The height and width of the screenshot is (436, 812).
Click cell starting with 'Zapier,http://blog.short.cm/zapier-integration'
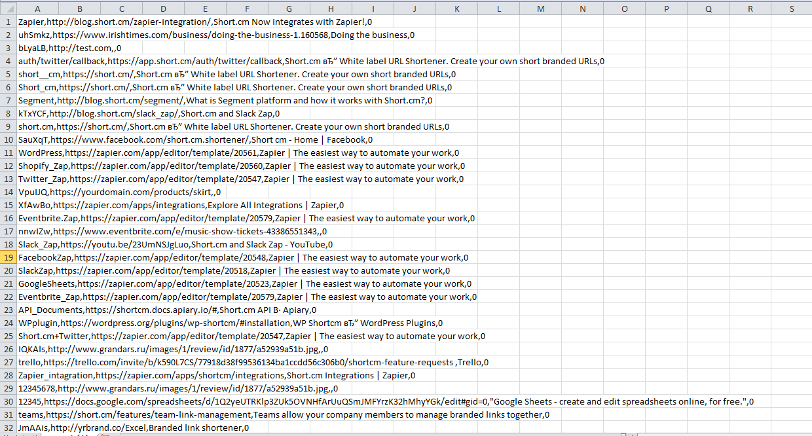[x=194, y=22]
